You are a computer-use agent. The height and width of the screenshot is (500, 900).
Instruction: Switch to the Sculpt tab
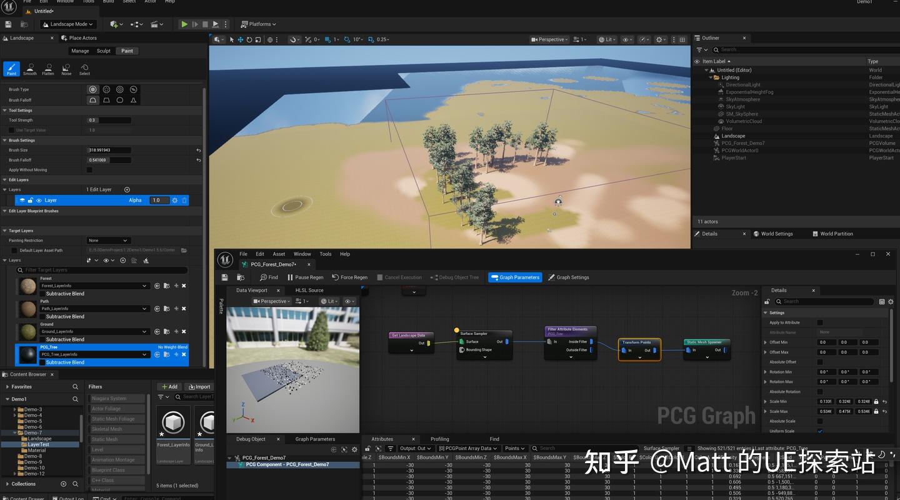[104, 51]
